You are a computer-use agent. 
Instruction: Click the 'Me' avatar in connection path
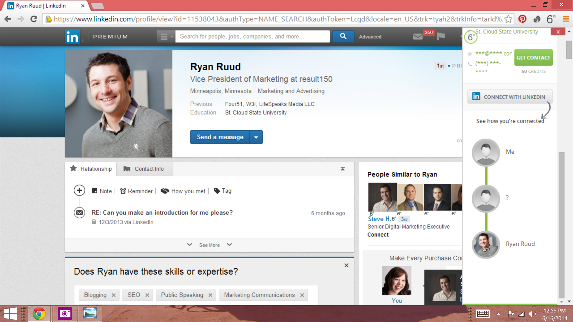(486, 152)
